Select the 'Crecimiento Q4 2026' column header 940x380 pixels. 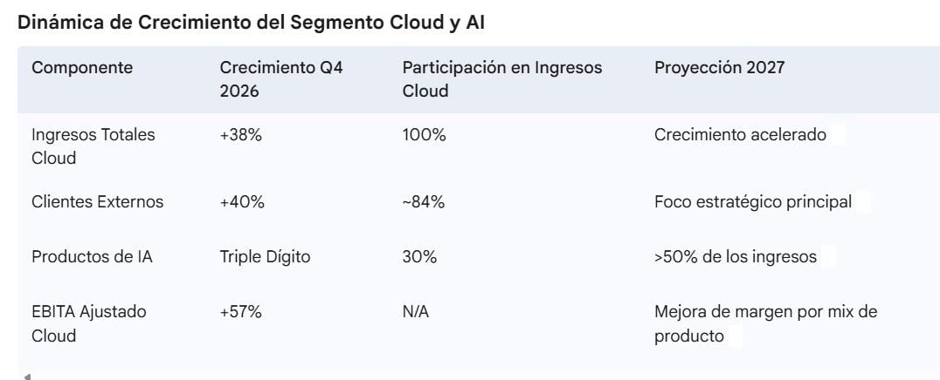pyautogui.click(x=281, y=79)
